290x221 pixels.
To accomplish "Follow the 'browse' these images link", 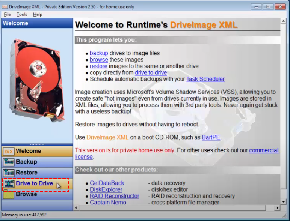I will [99, 60].
